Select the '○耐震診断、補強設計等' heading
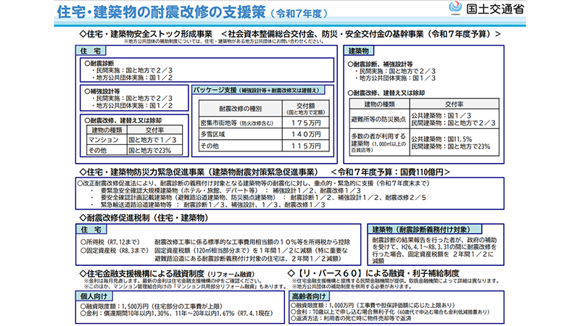 coord(380,64)
